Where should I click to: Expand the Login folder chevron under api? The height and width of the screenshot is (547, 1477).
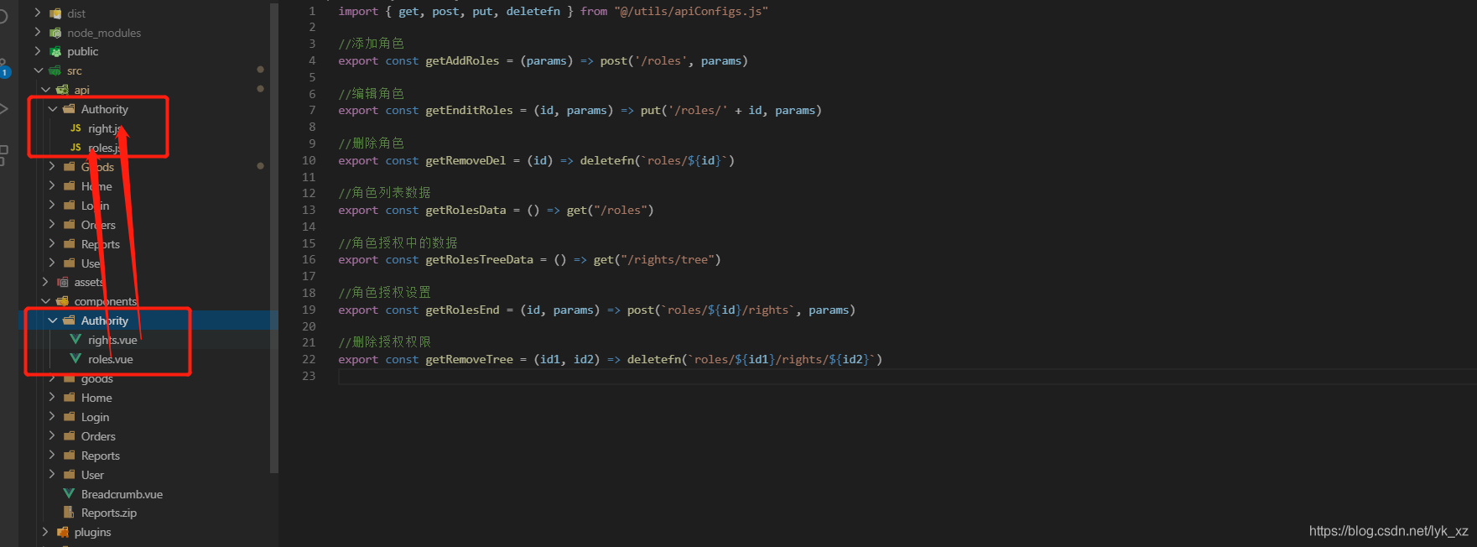(x=53, y=206)
